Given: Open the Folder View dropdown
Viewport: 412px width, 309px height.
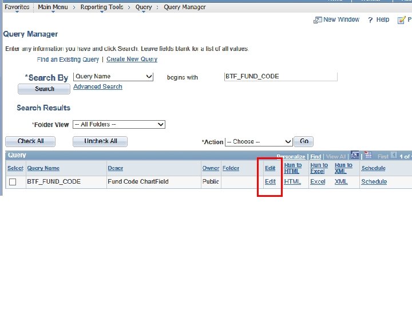Looking at the screenshot, I should 119,124.
